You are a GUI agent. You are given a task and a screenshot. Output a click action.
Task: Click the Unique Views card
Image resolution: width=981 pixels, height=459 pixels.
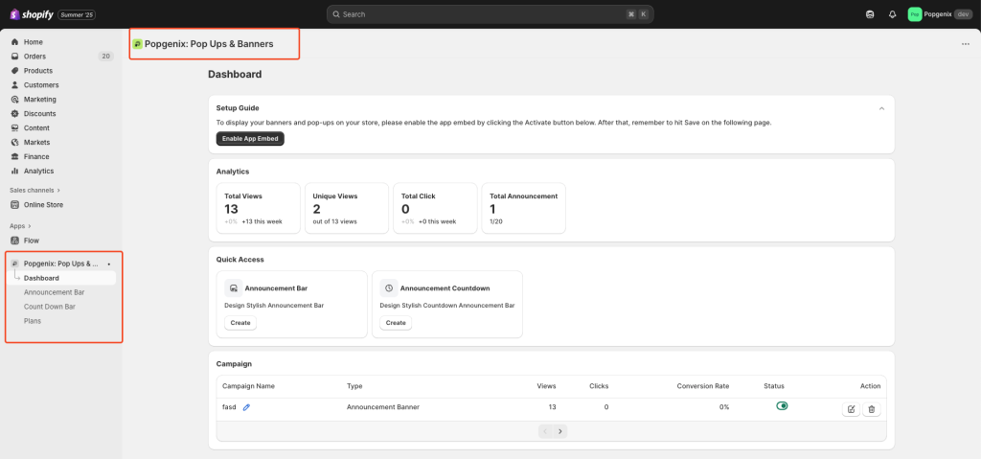coord(347,208)
